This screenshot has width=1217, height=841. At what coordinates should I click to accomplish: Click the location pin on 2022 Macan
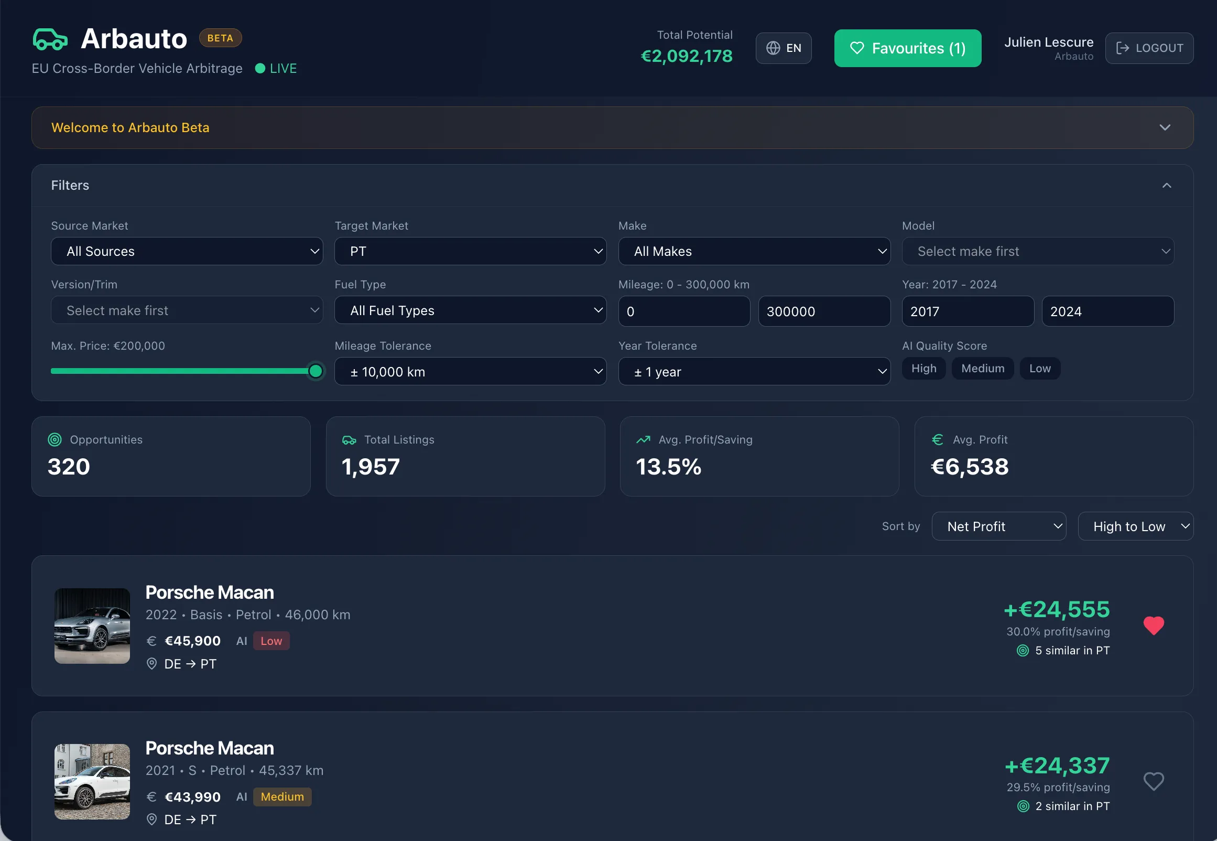click(151, 663)
